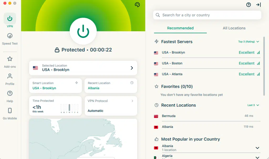
Task: Open the Time Protected card
Action: pos(55,106)
